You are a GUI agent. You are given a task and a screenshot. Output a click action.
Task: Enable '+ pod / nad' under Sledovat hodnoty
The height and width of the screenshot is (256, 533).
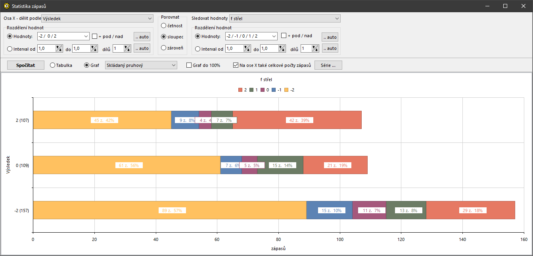[x=284, y=36]
